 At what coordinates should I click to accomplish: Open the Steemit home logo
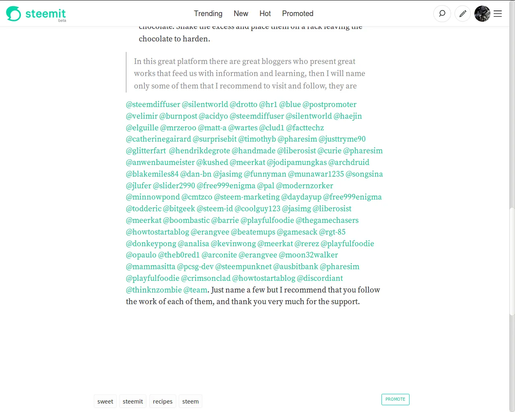pos(36,14)
